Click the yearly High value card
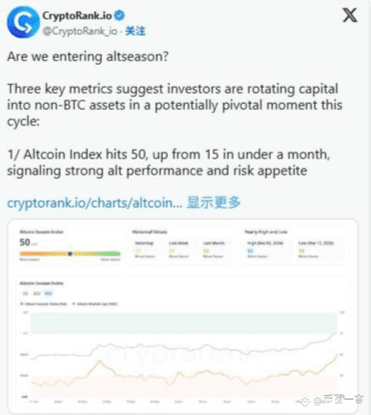Viewport: 371px width, 415px height. coord(265,250)
